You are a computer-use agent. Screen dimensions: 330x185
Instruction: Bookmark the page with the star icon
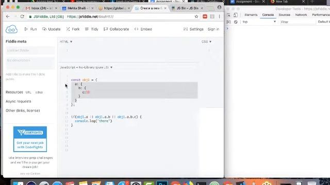[x=196, y=16]
